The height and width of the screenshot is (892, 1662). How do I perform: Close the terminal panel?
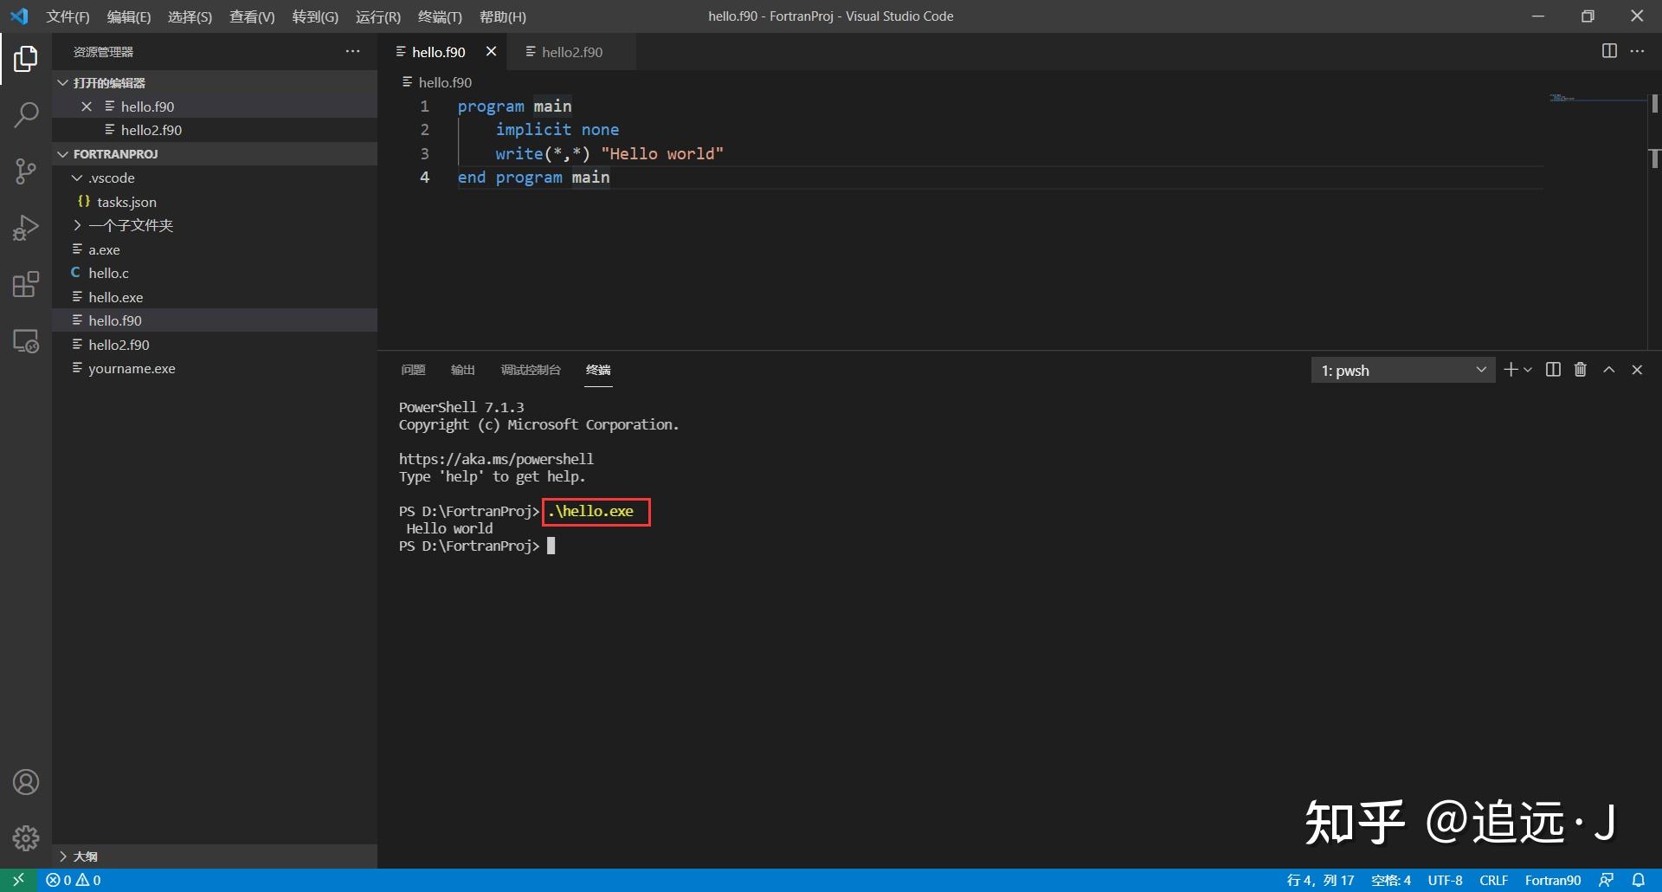pos(1637,370)
